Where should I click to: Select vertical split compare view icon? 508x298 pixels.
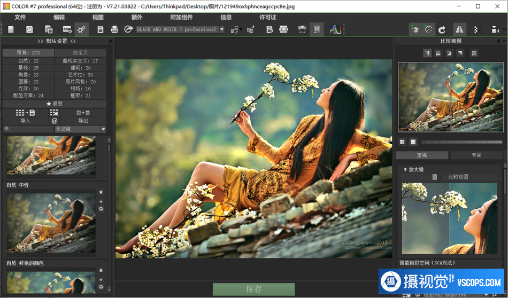428,53
